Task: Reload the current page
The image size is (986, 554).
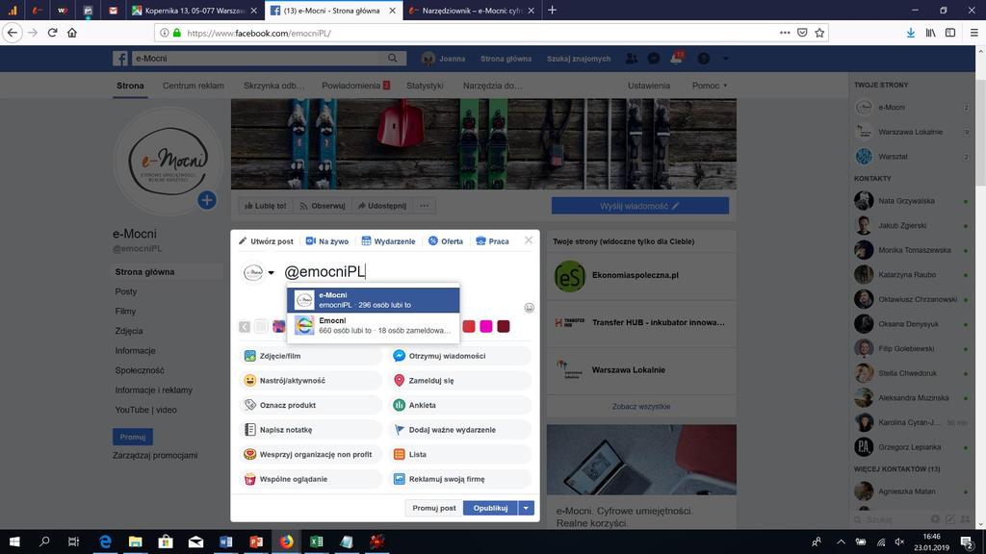Action: [53, 33]
